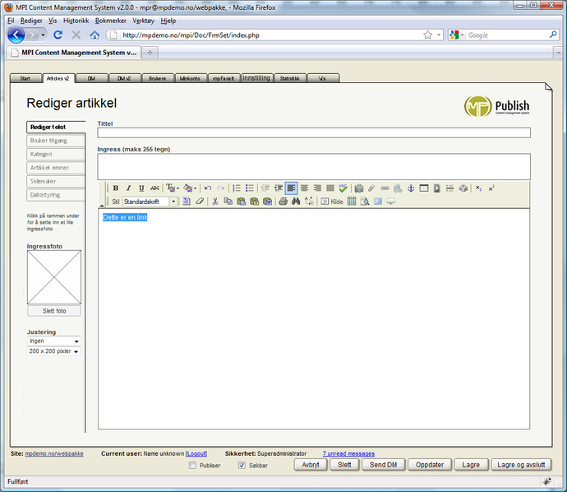Switch to the Brukere tab
Screen dimensions: 567x492
tap(157, 79)
